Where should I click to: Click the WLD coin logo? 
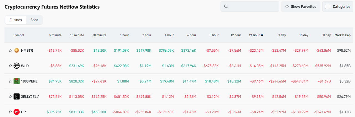tap(17, 66)
